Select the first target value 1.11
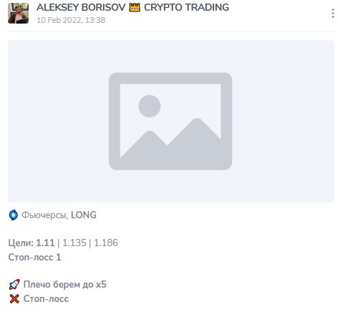The width and height of the screenshot is (338, 312). pyautogui.click(x=45, y=243)
